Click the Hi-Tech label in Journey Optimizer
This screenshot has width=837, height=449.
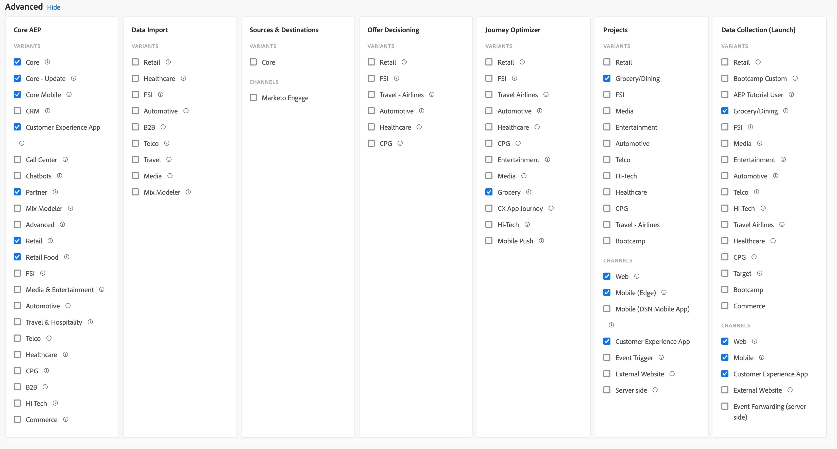[508, 225]
